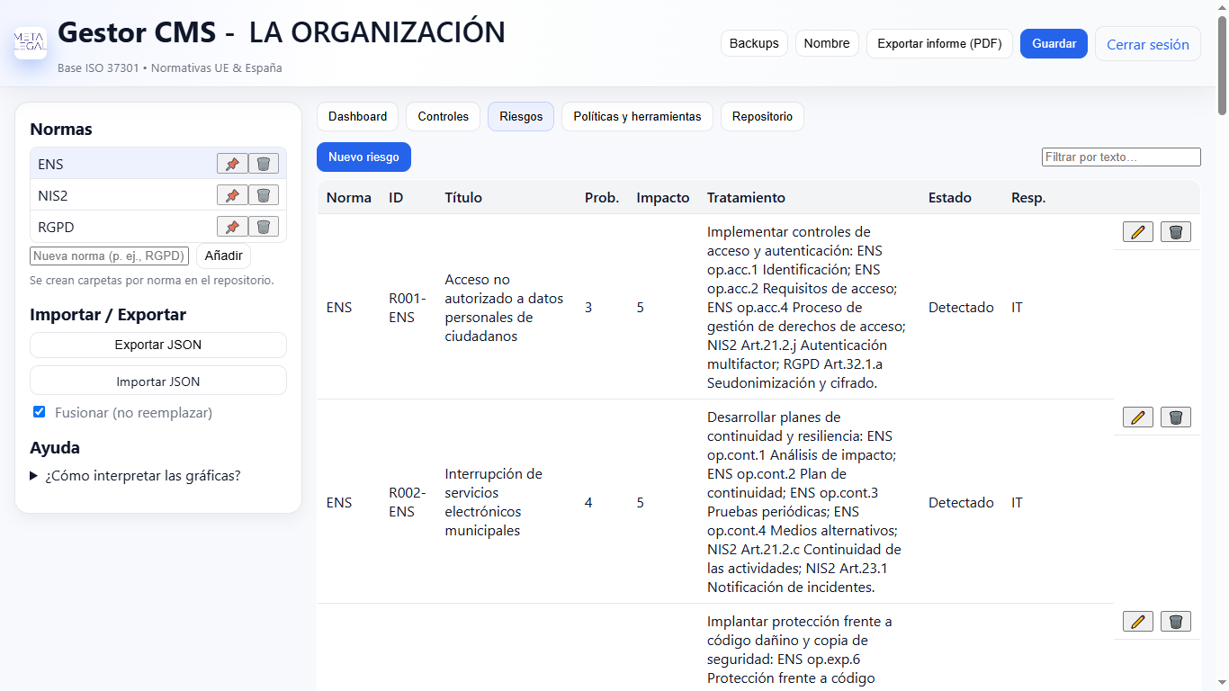Pin the NIS2 norm

point(232,195)
